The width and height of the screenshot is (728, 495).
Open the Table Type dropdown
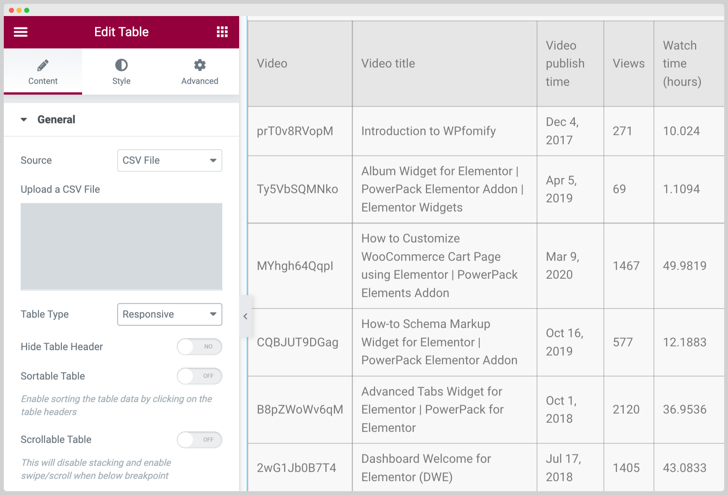169,314
